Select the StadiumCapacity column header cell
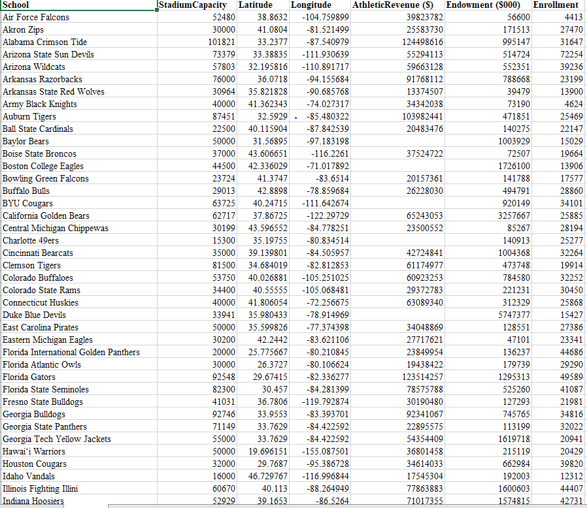Screen dimensions: 587x508 tap(197, 5)
